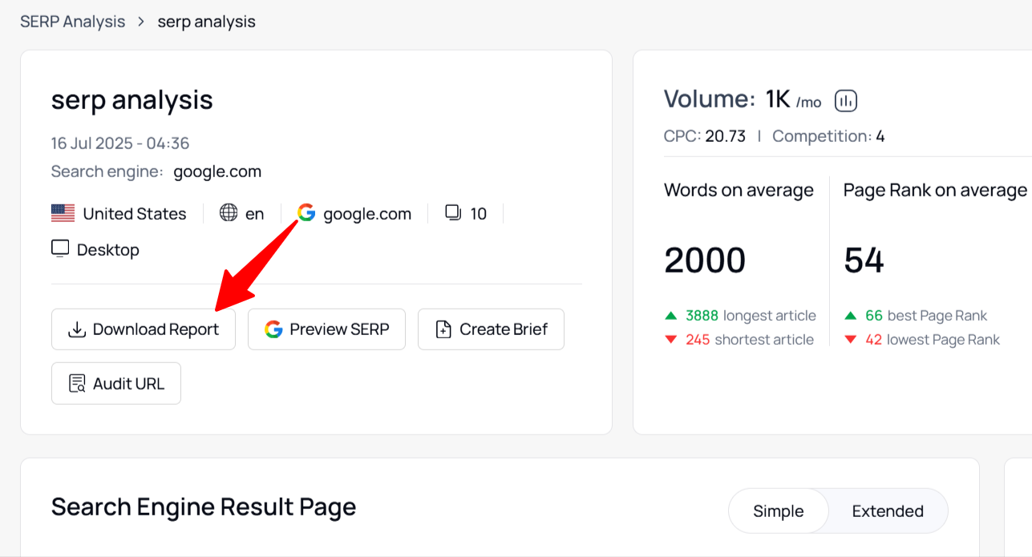
Task: Switch to Extended view
Action: click(887, 511)
